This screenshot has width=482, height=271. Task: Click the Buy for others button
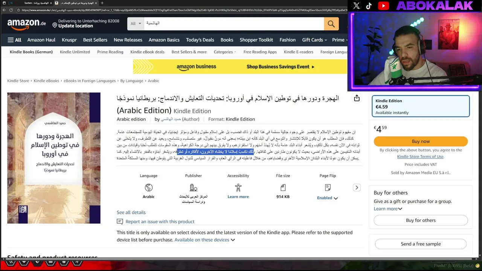click(421, 221)
